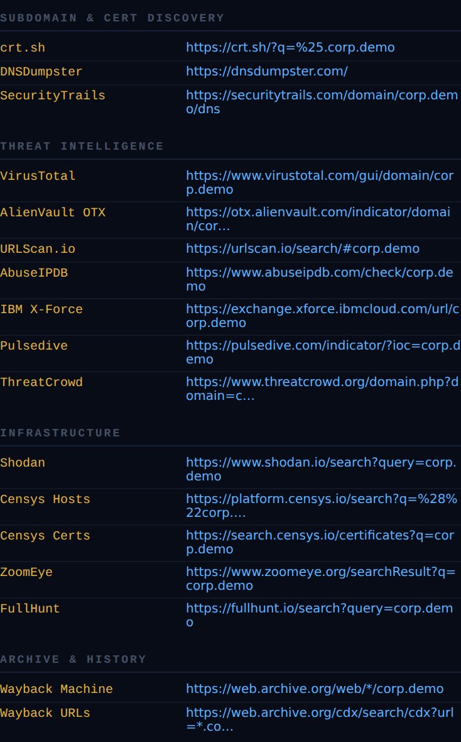Image resolution: width=461 pixels, height=742 pixels.
Task: Select the SecurityTrails label
Action: pos(53,96)
